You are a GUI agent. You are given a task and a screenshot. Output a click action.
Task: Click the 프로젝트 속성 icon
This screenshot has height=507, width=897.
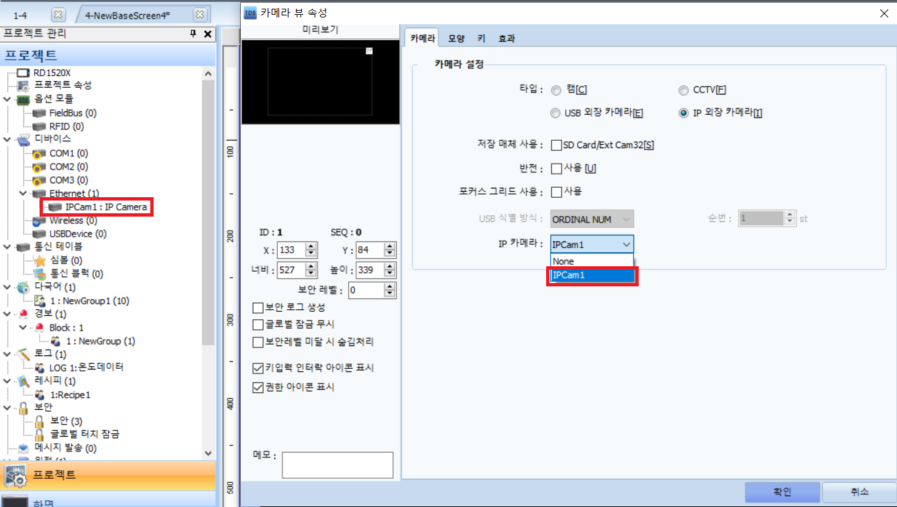pos(23,85)
